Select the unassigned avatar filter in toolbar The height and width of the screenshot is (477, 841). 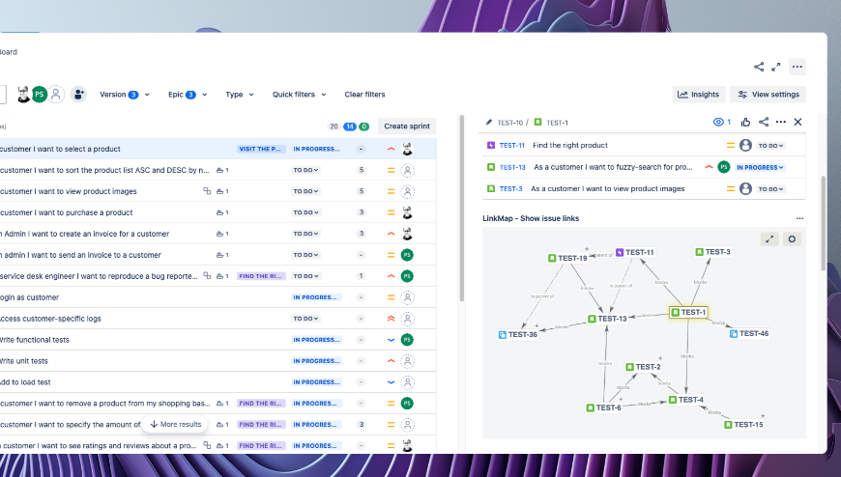(56, 95)
